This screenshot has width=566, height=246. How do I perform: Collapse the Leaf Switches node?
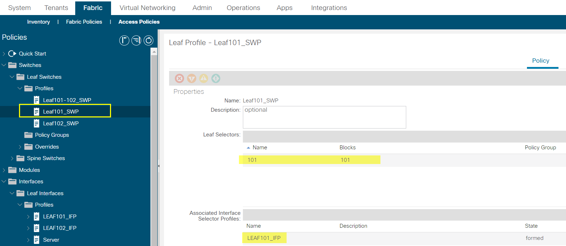[12, 77]
